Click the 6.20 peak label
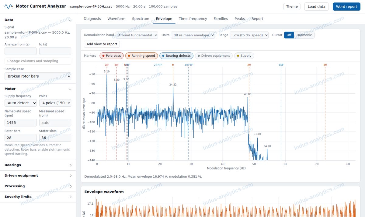 click(x=116, y=80)
